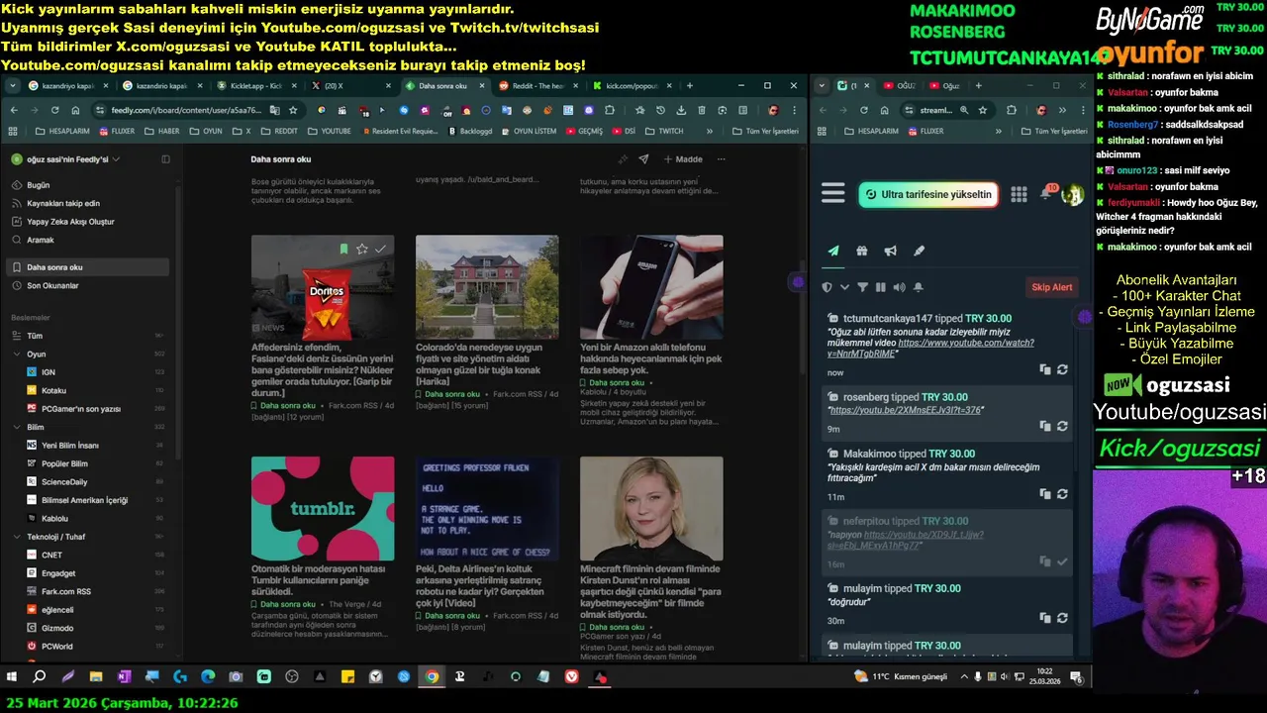Select the Tüm feeds entry
1267x713 pixels.
coord(89,336)
